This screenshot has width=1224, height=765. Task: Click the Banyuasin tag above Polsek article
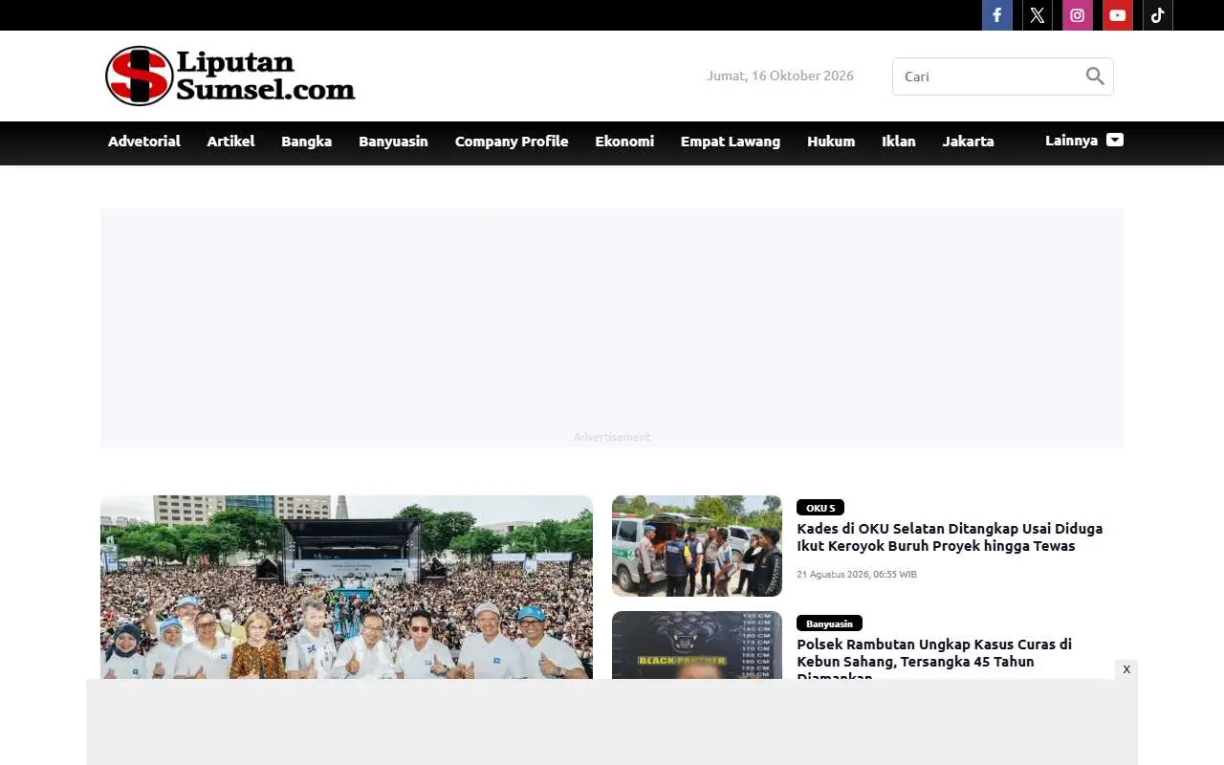829,623
